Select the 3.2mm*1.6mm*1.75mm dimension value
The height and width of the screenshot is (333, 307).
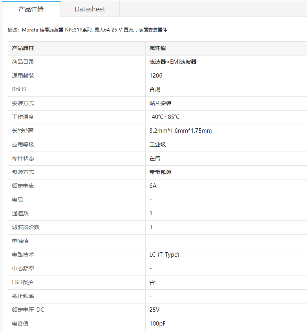tap(181, 131)
